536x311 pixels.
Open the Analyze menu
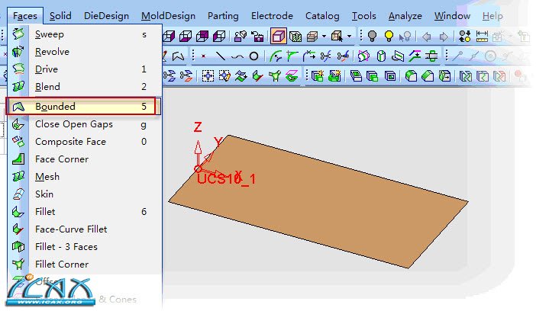405,16
